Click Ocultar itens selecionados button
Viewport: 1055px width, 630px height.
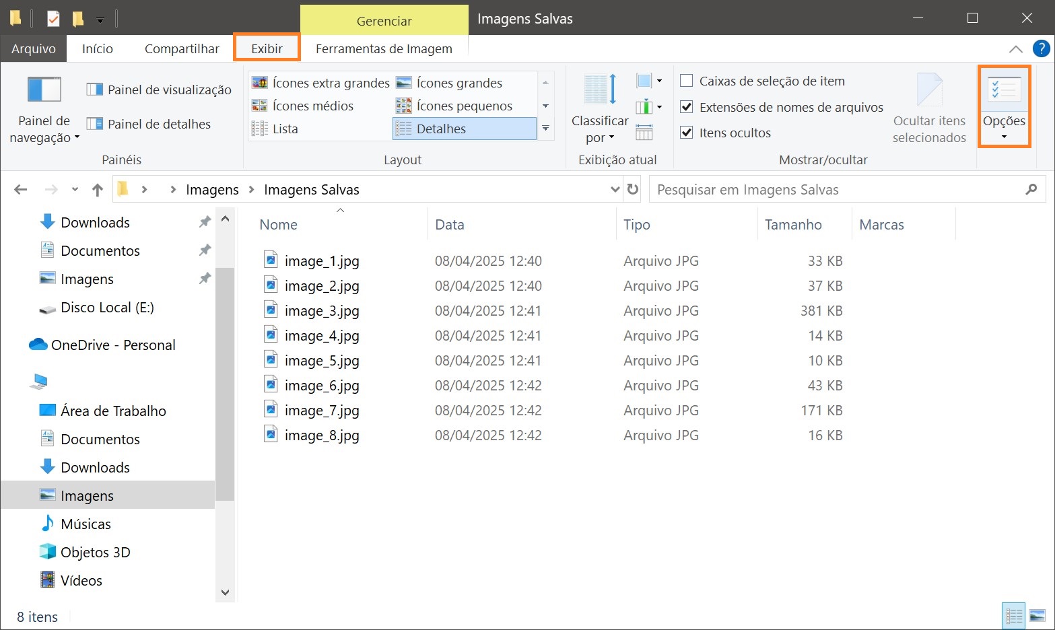coord(929,110)
